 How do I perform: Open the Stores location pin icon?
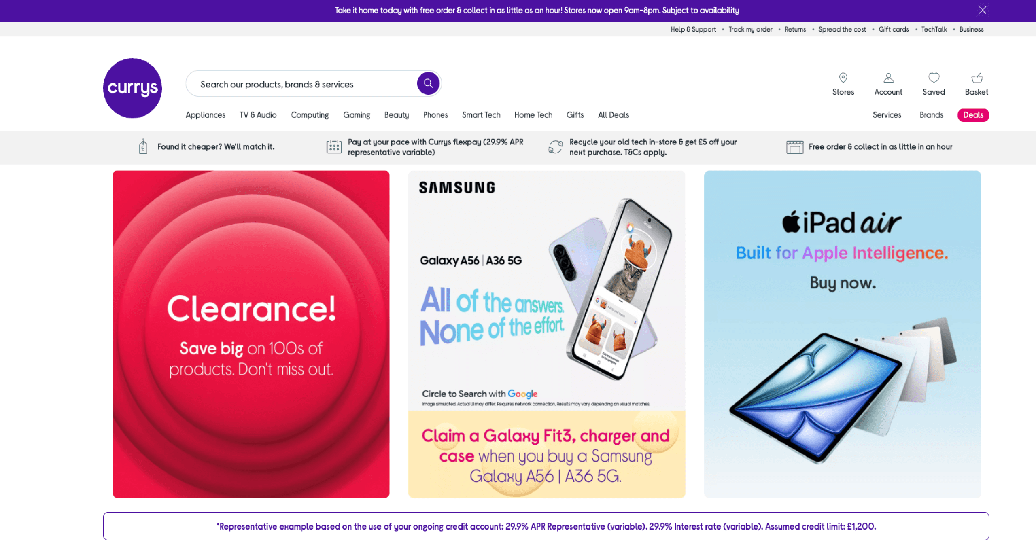pos(843,78)
